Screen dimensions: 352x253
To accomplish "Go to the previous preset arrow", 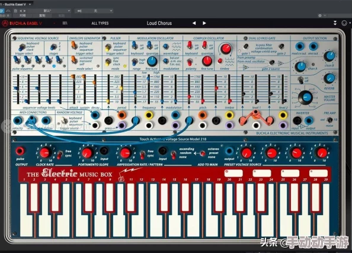I will 194,23.
